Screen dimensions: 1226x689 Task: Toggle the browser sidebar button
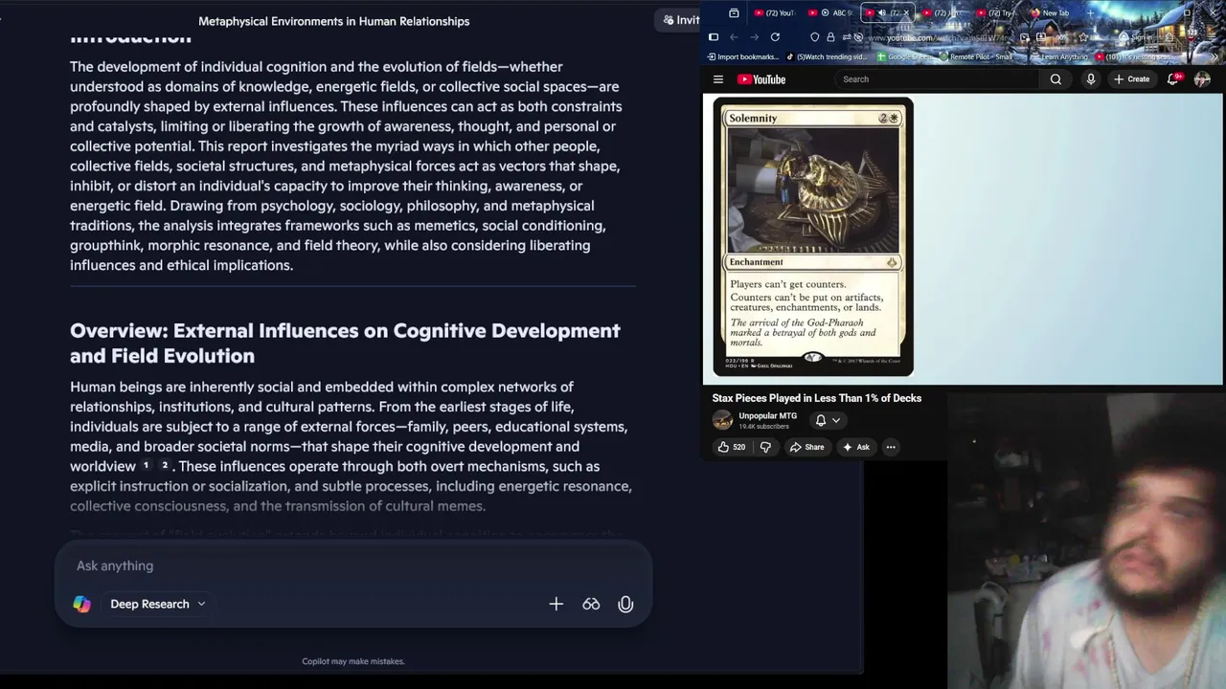pyautogui.click(x=714, y=37)
